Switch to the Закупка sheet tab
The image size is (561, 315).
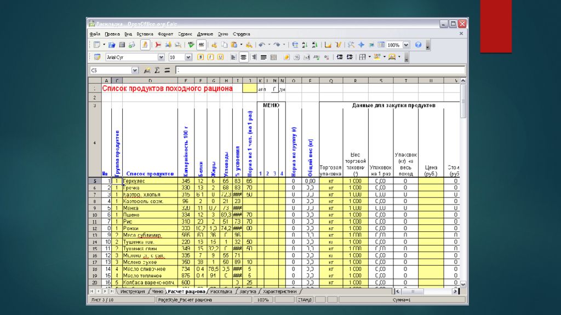pyautogui.click(x=248, y=291)
